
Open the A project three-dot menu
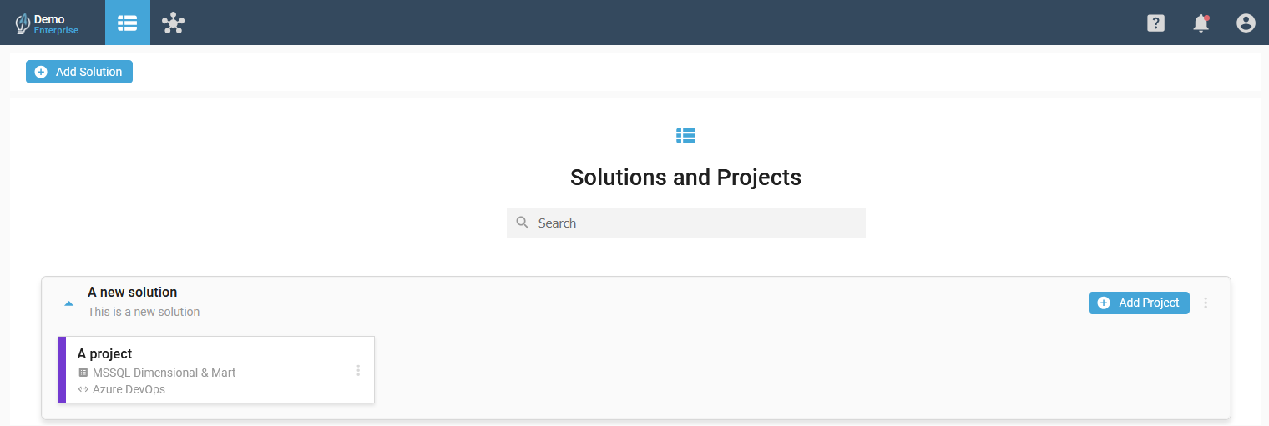pos(358,370)
